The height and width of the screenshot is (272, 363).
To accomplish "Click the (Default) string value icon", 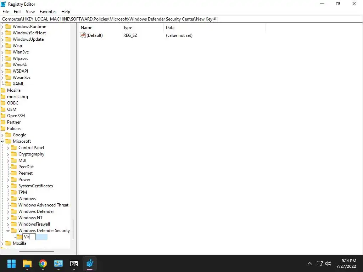I will (83, 35).
